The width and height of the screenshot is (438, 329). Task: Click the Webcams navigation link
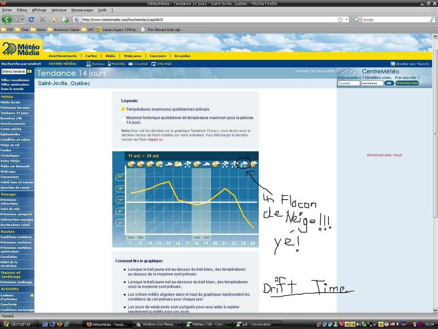coord(133,56)
